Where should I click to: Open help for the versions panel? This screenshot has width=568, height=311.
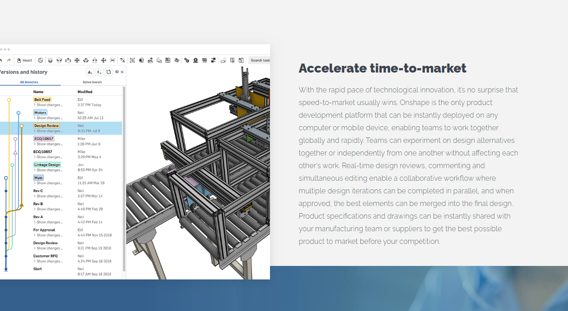(x=117, y=72)
